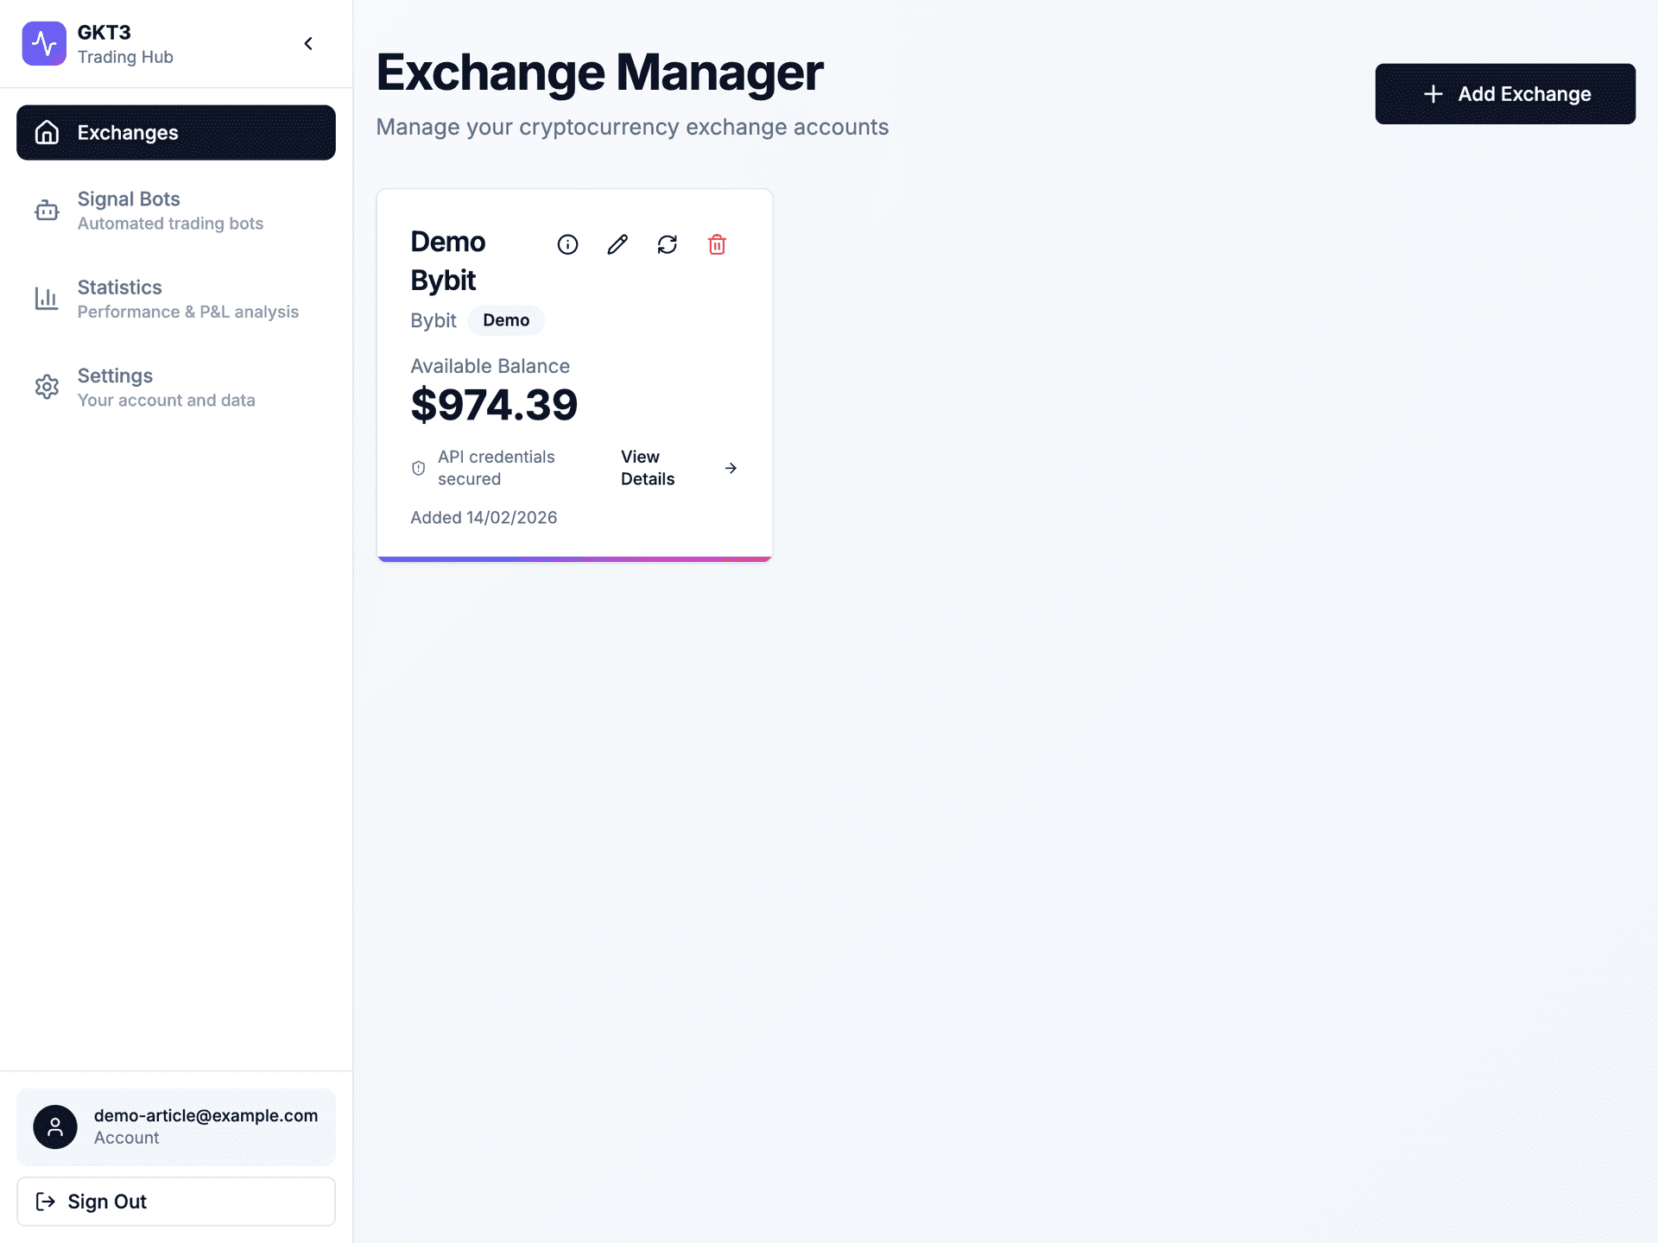The width and height of the screenshot is (1658, 1243).
Task: Click the View Details arrow on the card
Action: [731, 468]
